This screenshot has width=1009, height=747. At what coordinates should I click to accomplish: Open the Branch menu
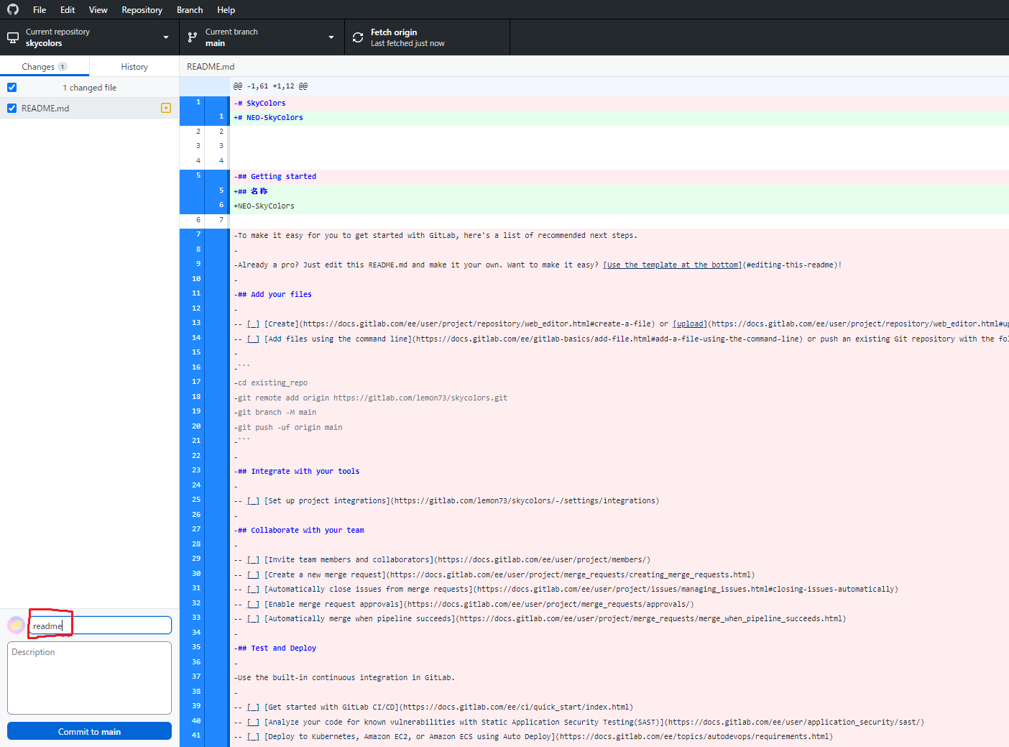pos(189,9)
